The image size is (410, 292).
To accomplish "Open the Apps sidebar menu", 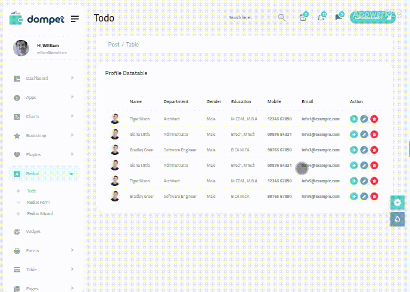I will pyautogui.click(x=44, y=97).
